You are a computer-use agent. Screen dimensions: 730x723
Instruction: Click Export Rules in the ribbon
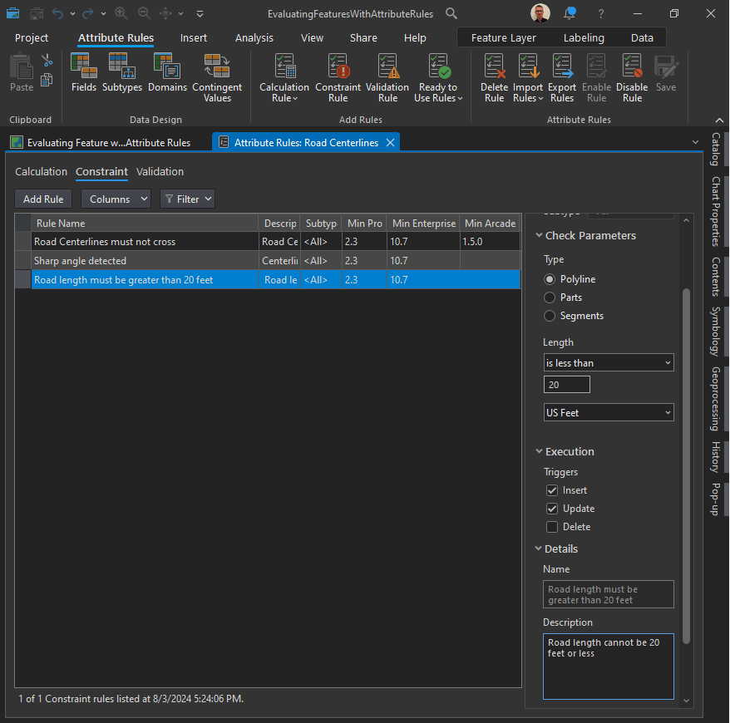coord(562,77)
